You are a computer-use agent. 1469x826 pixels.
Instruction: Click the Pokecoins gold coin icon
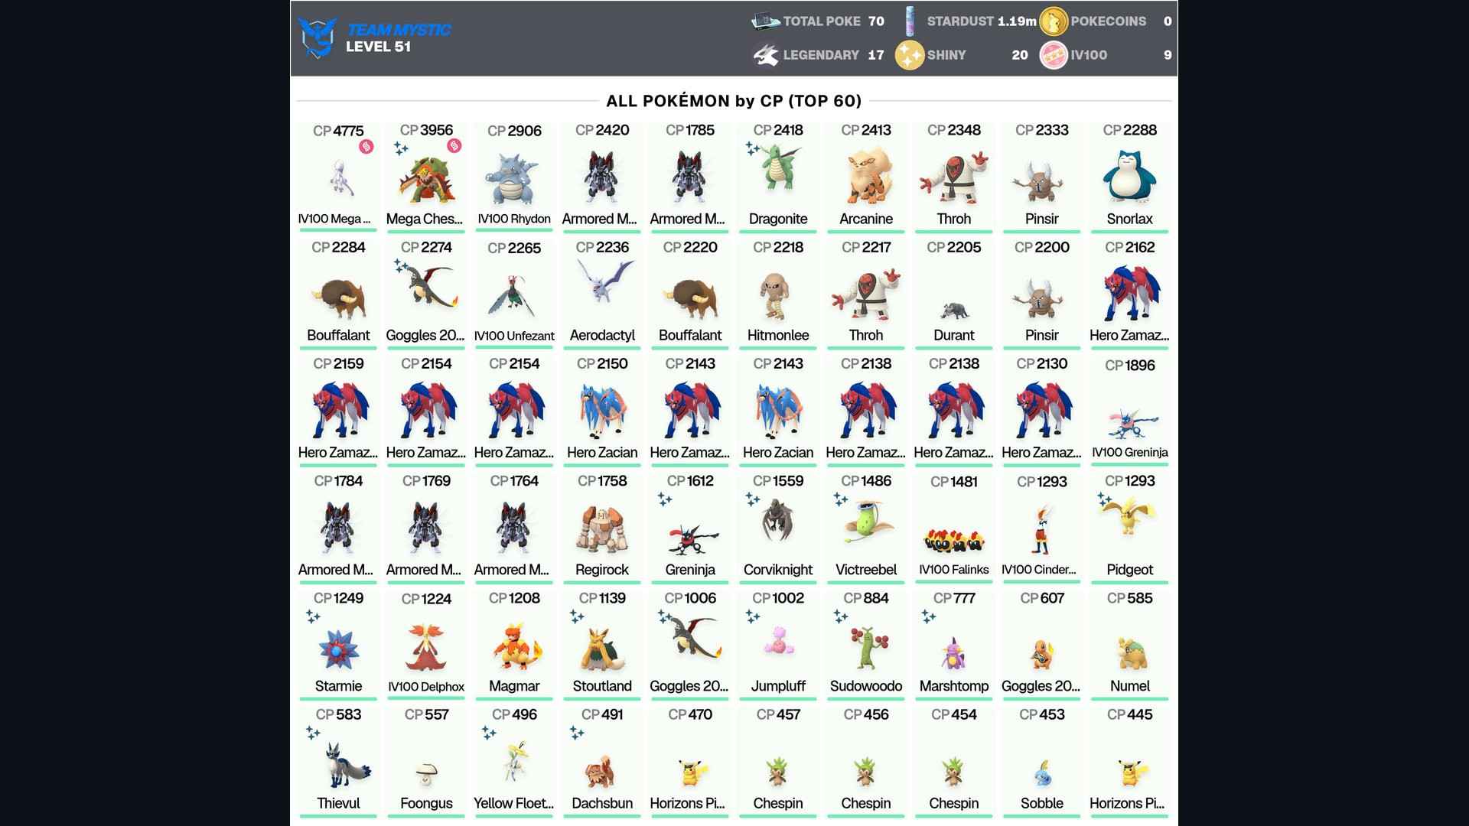[x=1054, y=21]
